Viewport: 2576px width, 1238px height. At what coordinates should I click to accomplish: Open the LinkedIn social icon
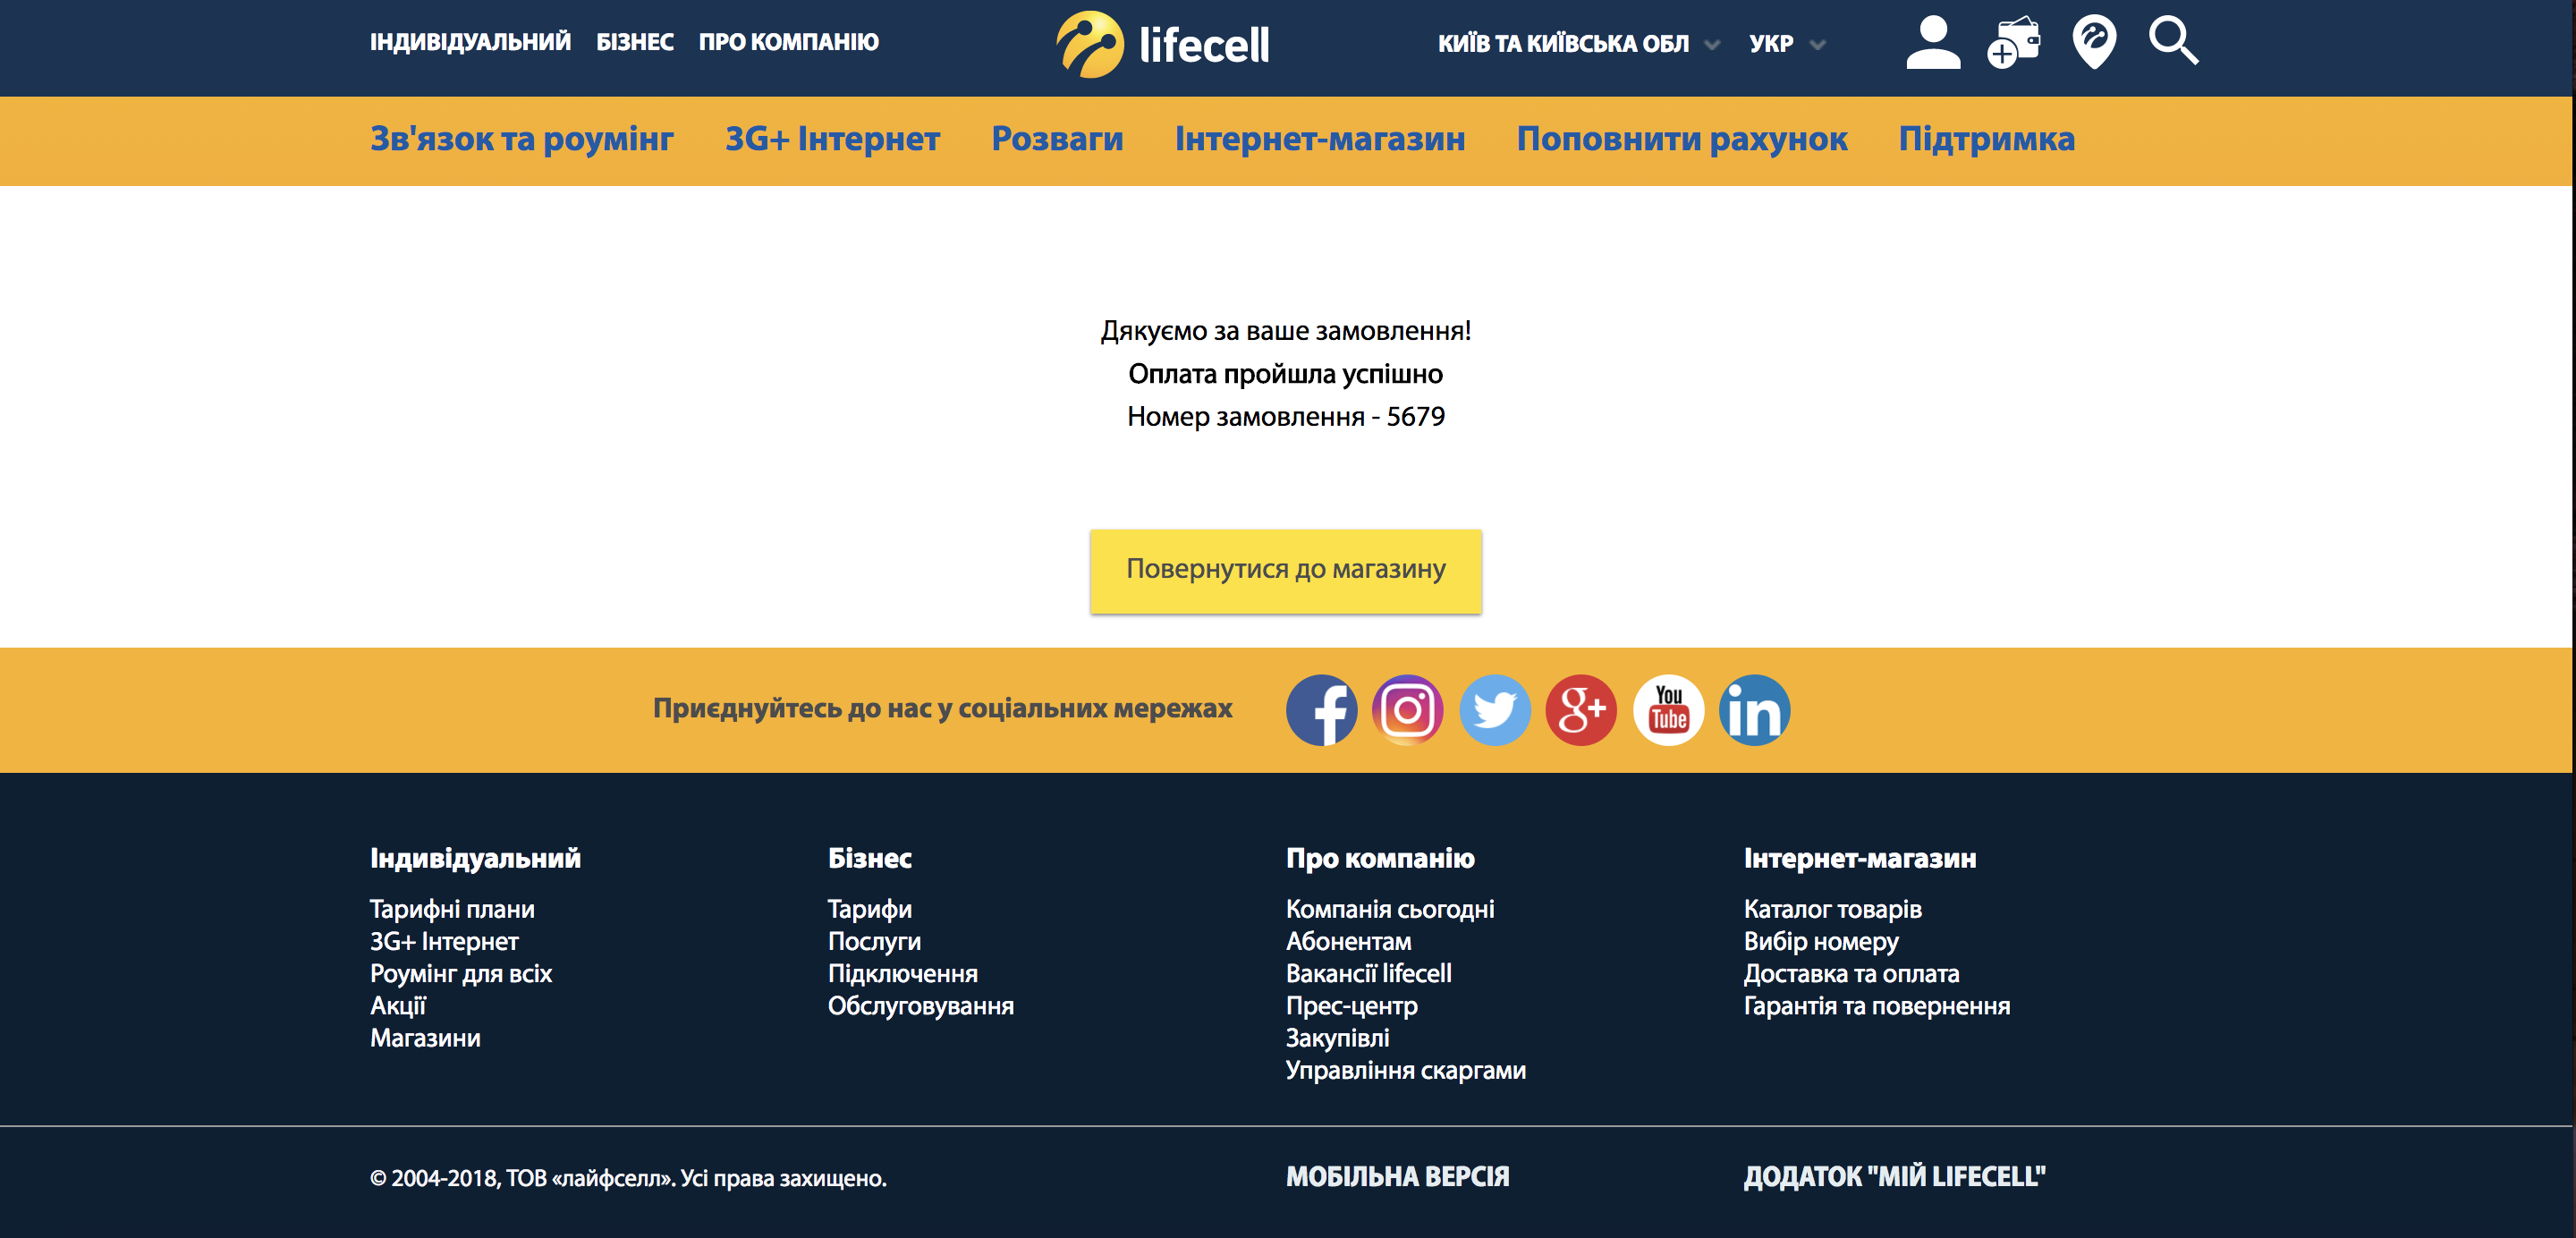point(1754,710)
